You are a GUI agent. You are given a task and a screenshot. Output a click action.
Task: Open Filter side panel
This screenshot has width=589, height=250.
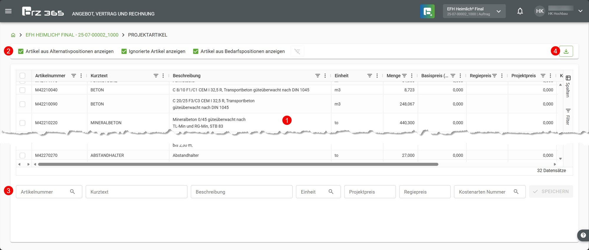pyautogui.click(x=568, y=116)
